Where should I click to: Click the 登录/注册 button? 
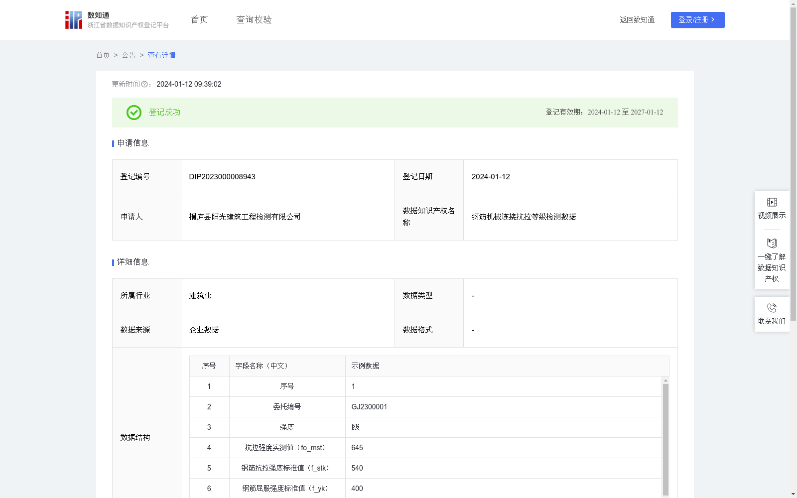pos(697,20)
